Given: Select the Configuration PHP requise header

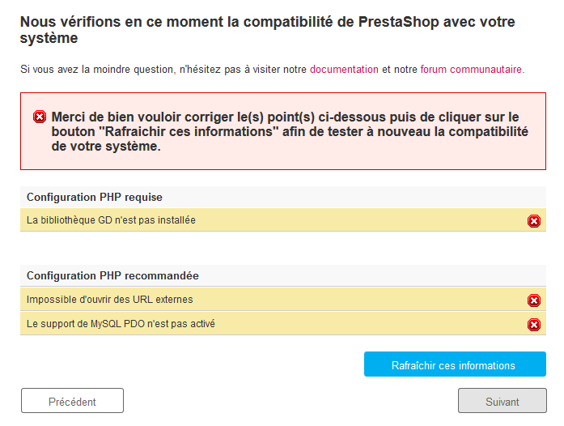Looking at the screenshot, I should 95,197.
